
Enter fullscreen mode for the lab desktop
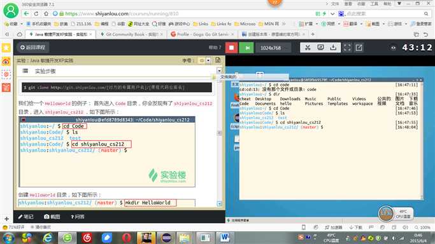click(347, 48)
